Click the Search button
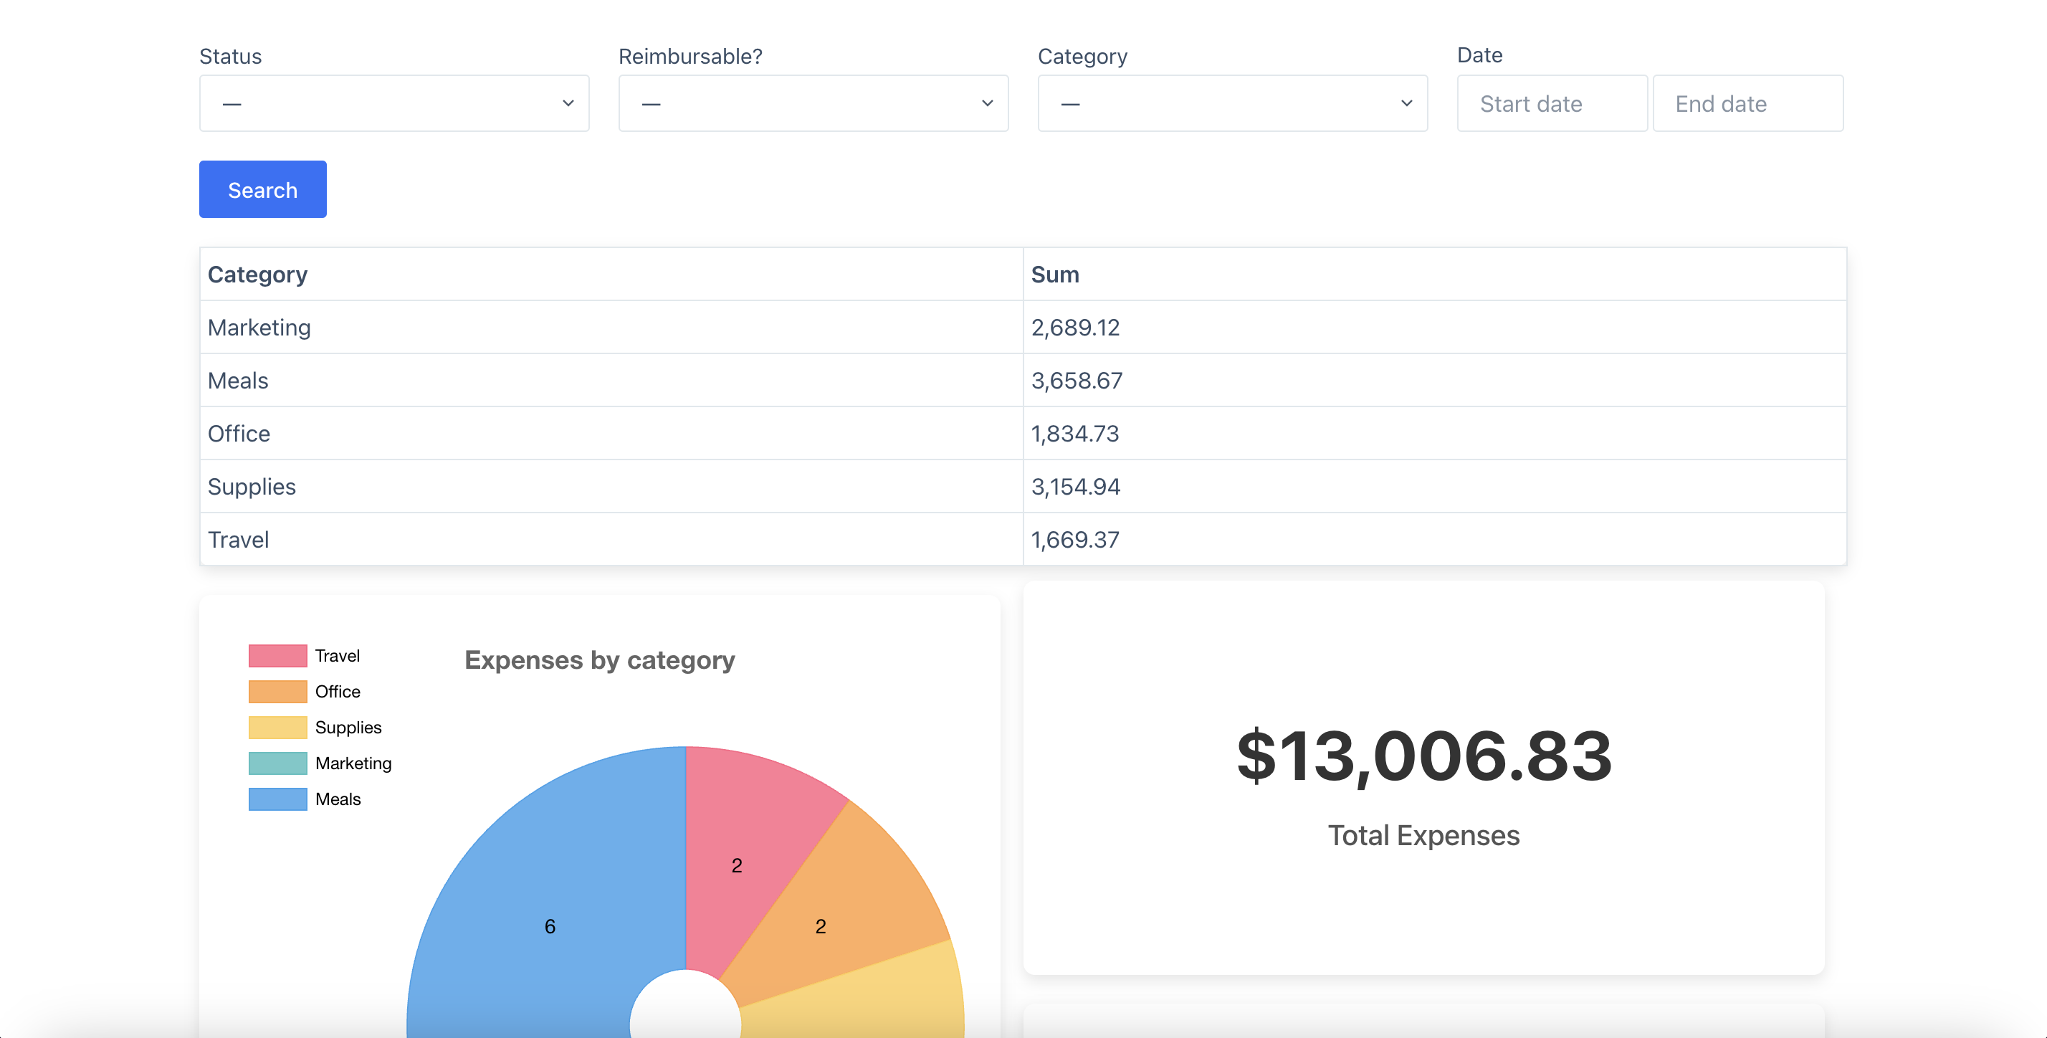Screen dimensions: 2047x1038 click(262, 189)
